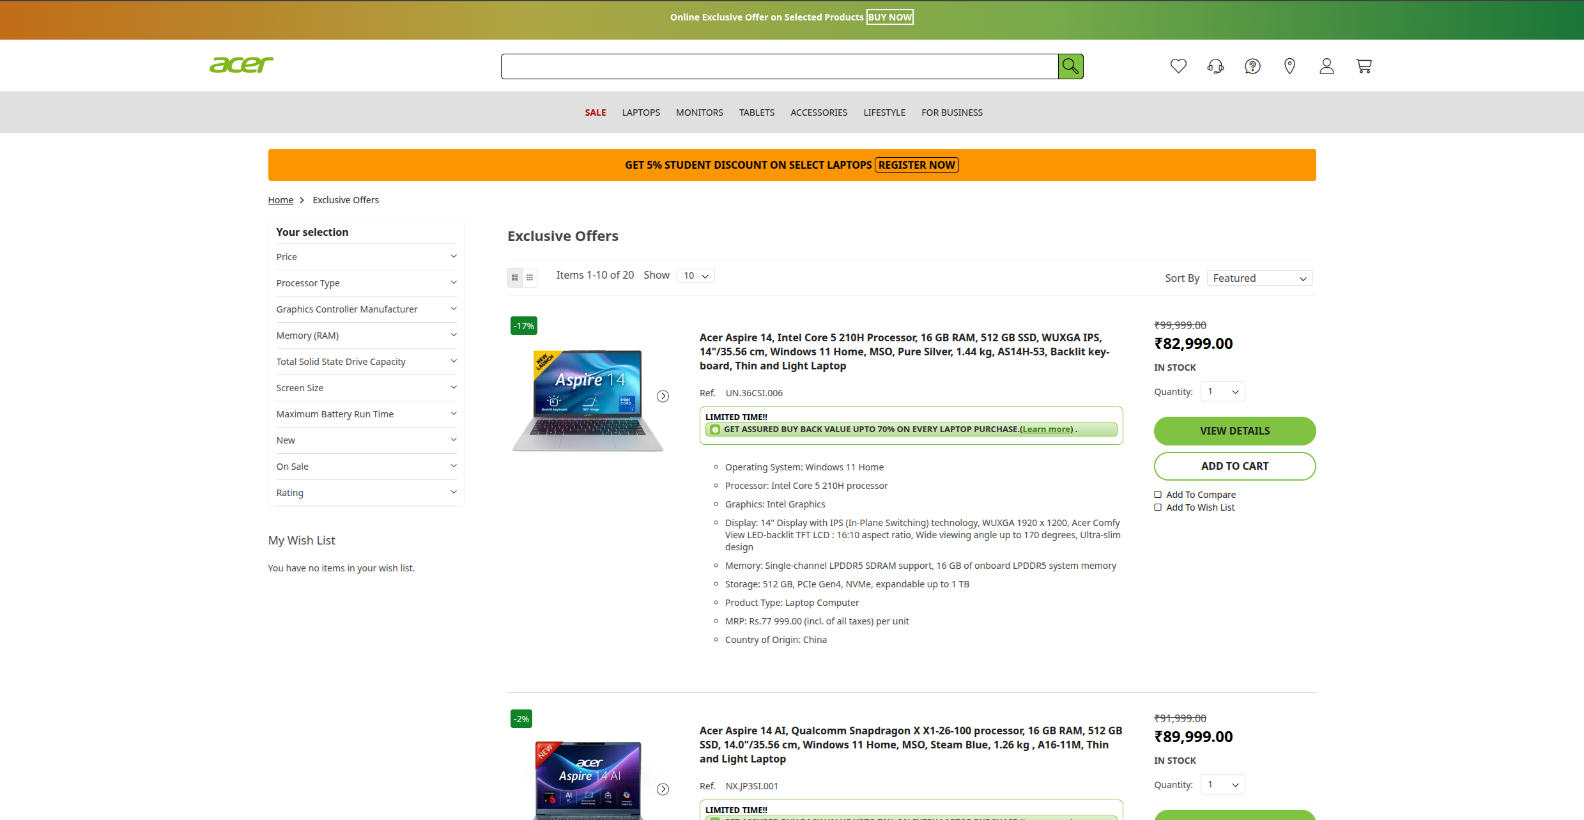Open the wishlist heart icon in header
The height and width of the screenshot is (820, 1584).
pos(1178,66)
